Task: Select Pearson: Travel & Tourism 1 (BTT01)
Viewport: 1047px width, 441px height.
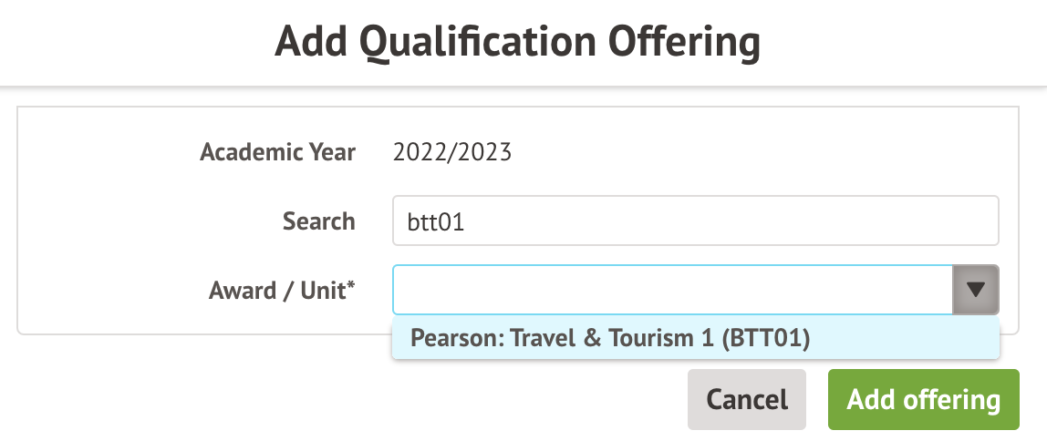Action: tap(610, 338)
